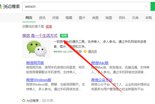
Task: Click the 360搜索 logo
Action: [x=10, y=6]
